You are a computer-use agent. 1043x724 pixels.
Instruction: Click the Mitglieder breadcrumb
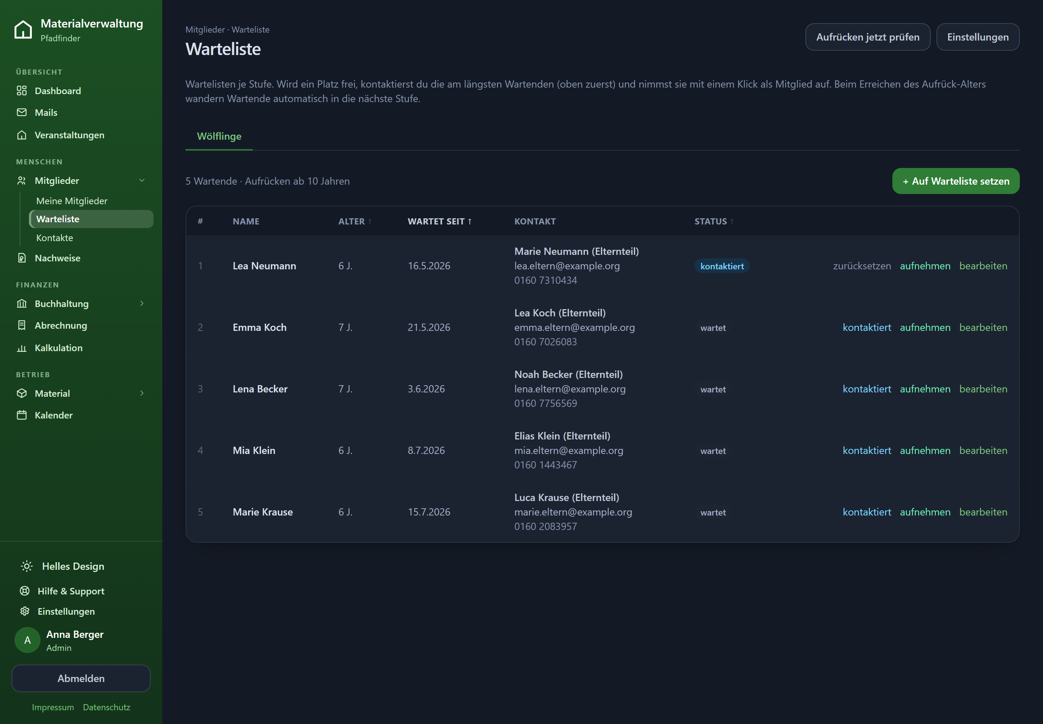(x=205, y=29)
